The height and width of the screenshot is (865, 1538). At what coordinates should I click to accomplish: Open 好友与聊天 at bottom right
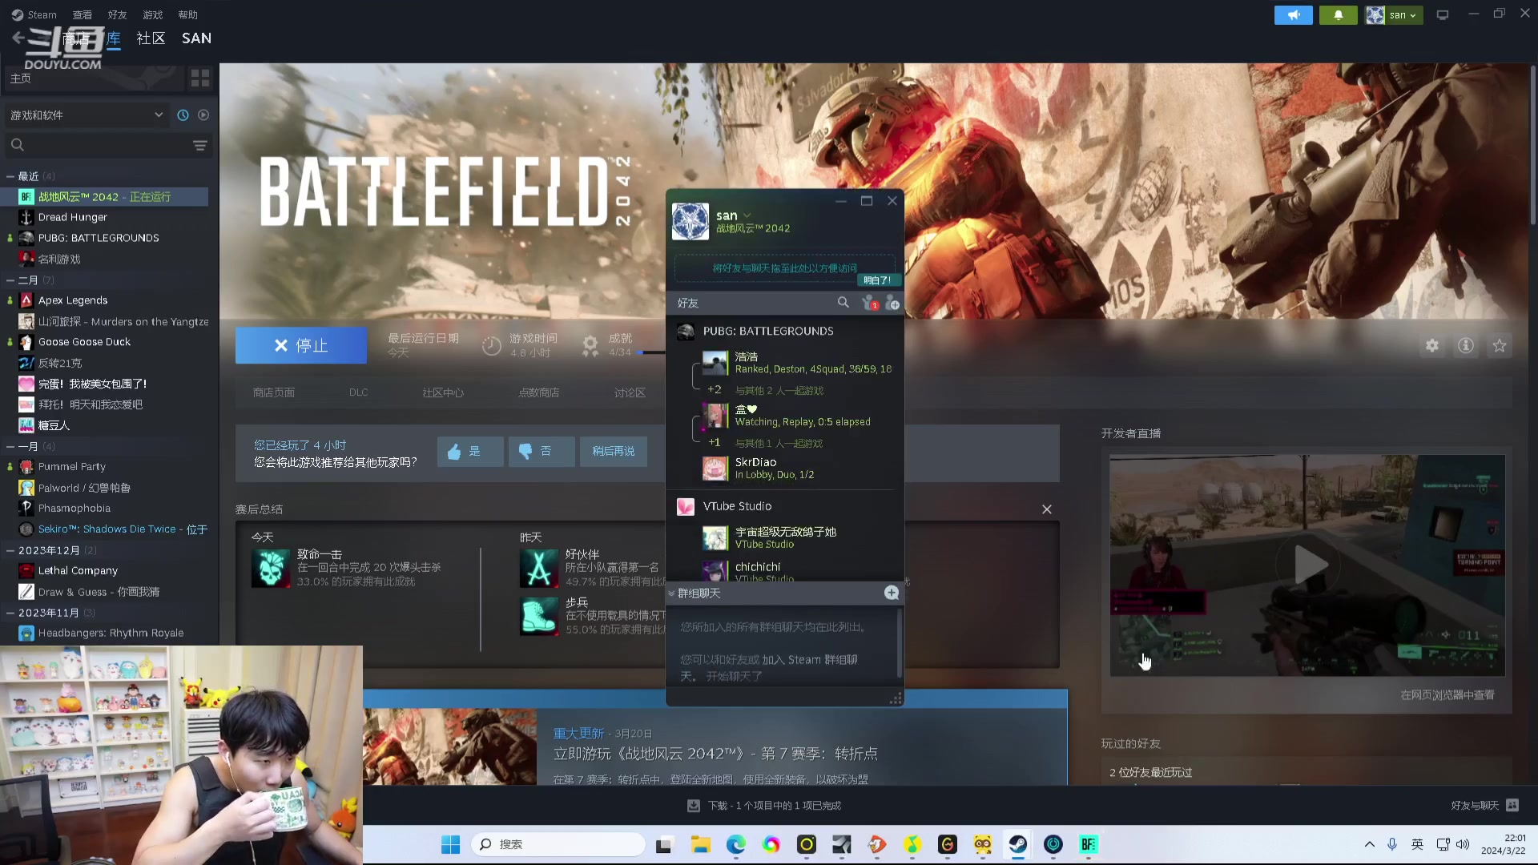pos(1484,806)
